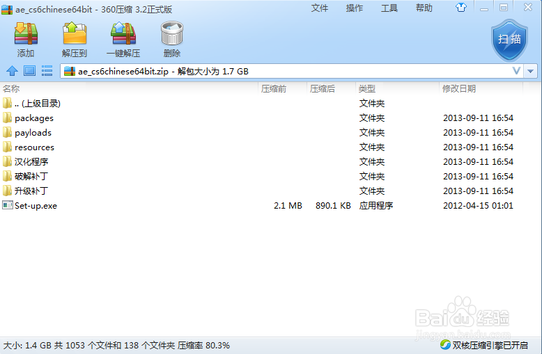Open the 文件 menu
This screenshot has height=354, width=542.
pyautogui.click(x=319, y=8)
